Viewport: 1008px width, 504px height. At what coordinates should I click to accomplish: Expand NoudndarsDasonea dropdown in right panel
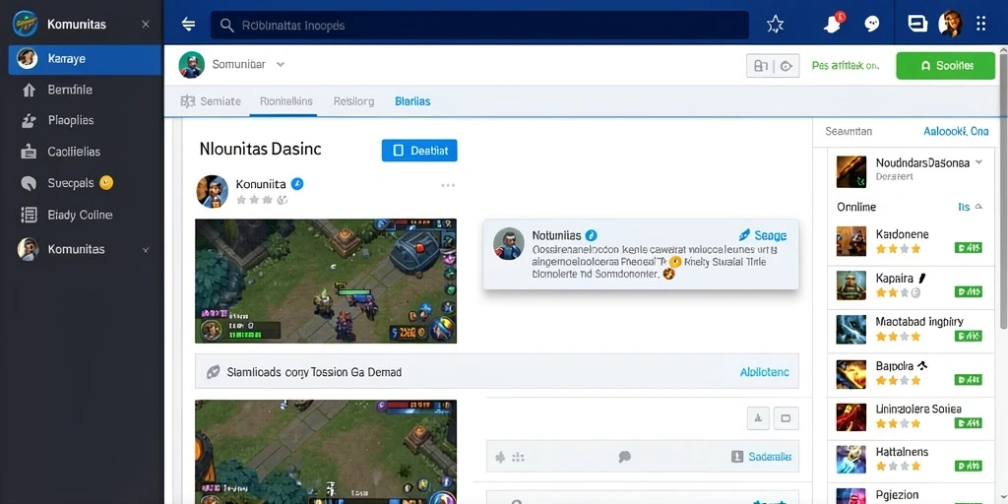[979, 162]
